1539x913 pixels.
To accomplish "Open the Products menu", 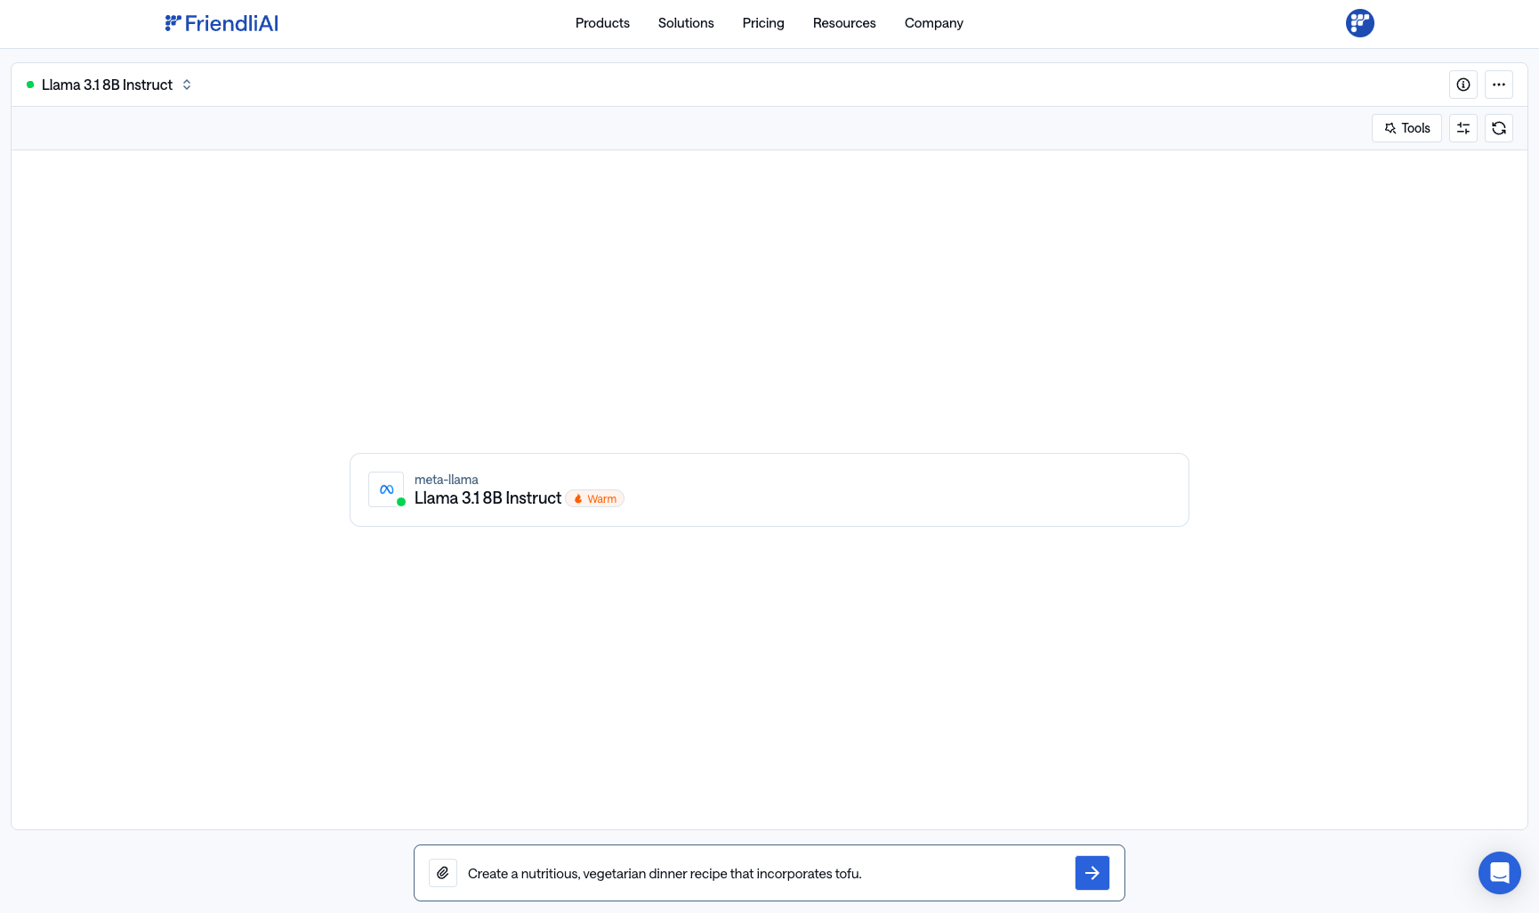I will point(602,23).
